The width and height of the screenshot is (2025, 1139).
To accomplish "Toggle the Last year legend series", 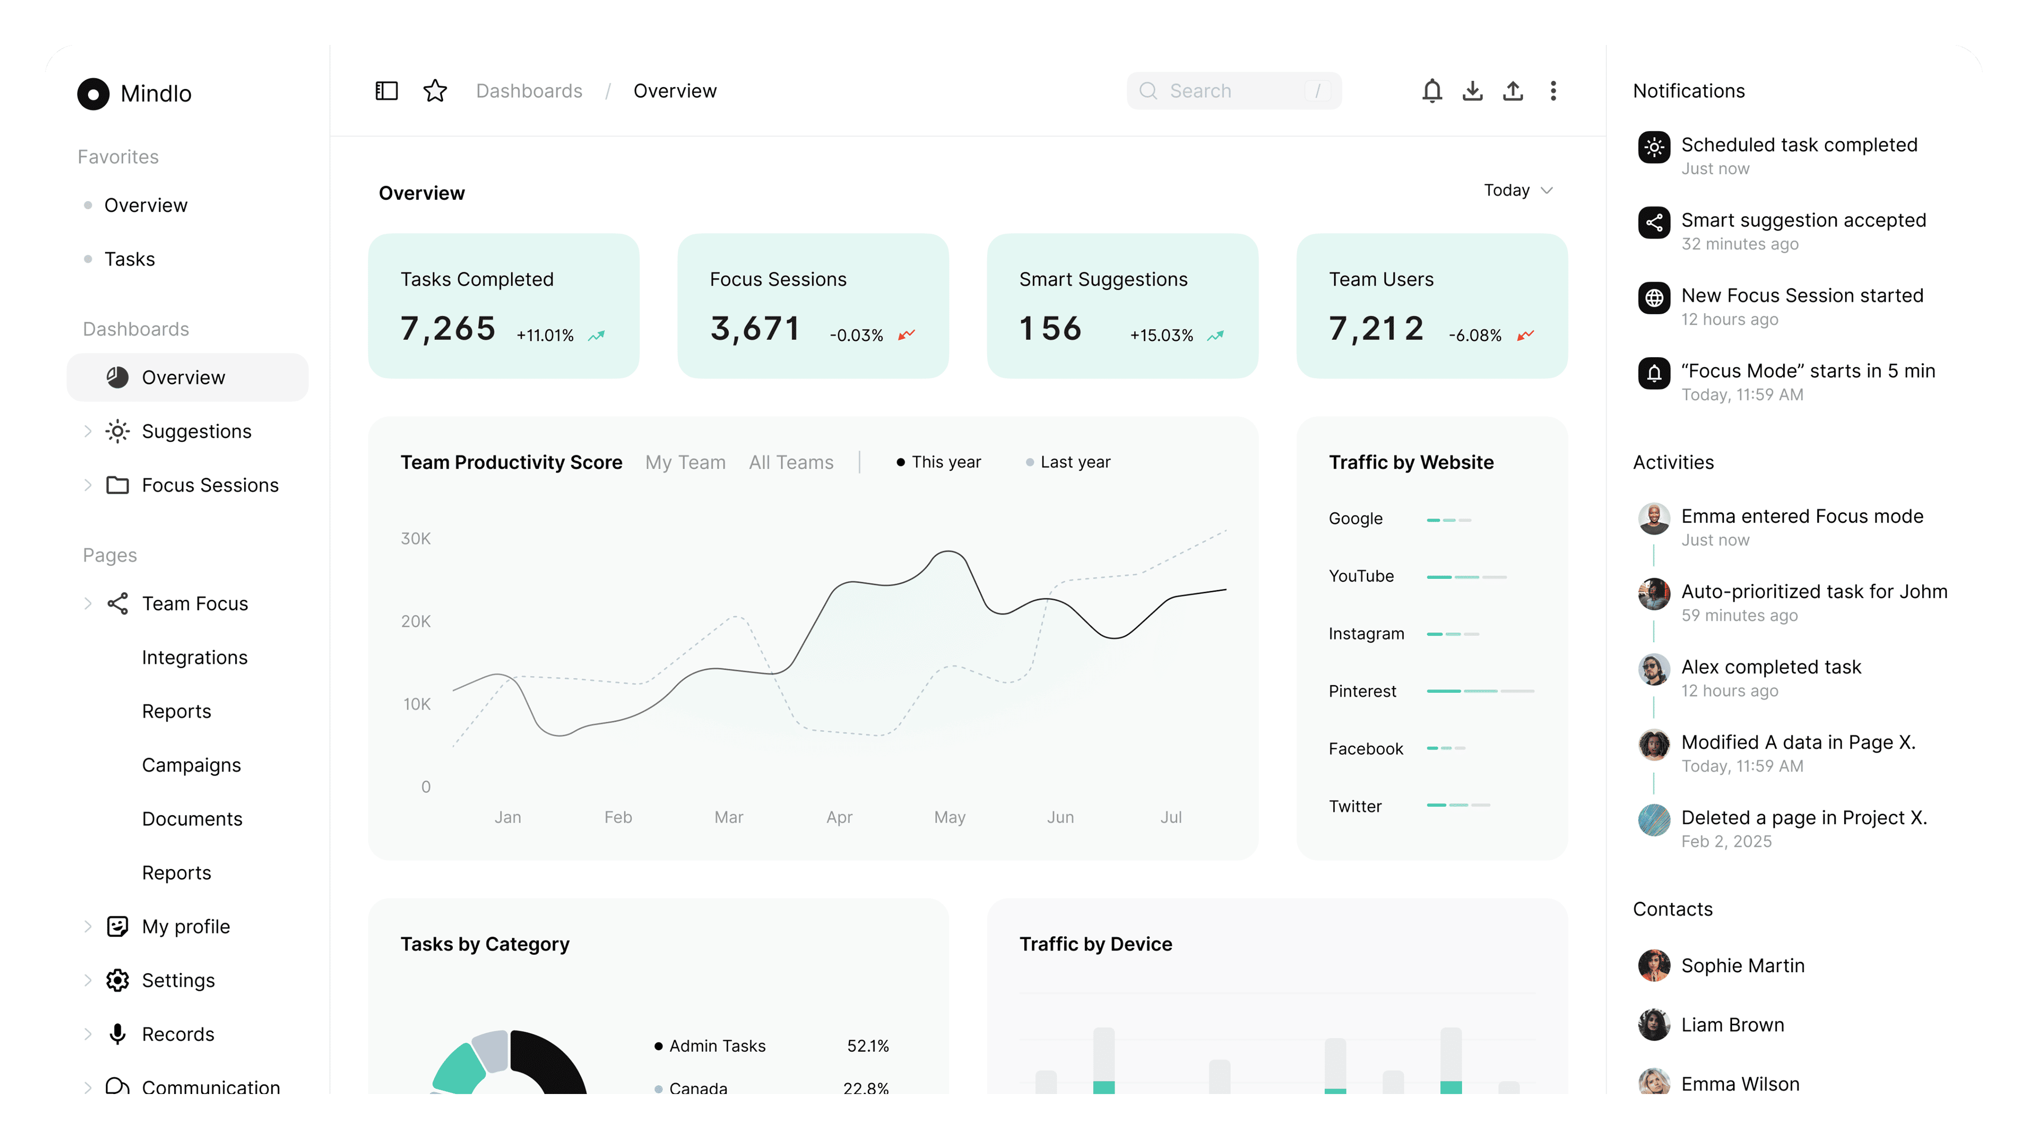I will click(x=1067, y=462).
